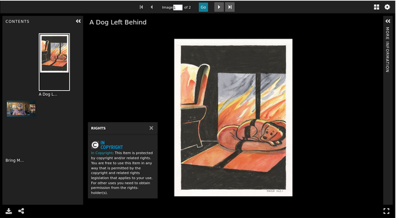Click the CONTENTS panel heading
This screenshot has height=218, width=396.
coord(18,22)
